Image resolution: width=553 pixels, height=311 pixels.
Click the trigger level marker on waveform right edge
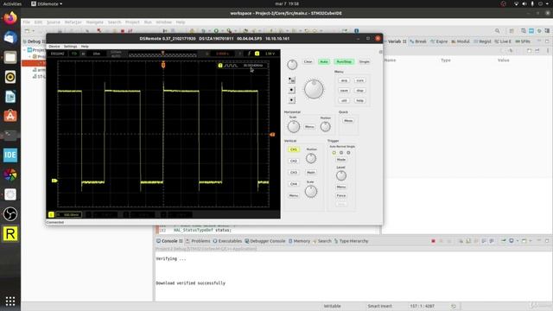pos(272,135)
